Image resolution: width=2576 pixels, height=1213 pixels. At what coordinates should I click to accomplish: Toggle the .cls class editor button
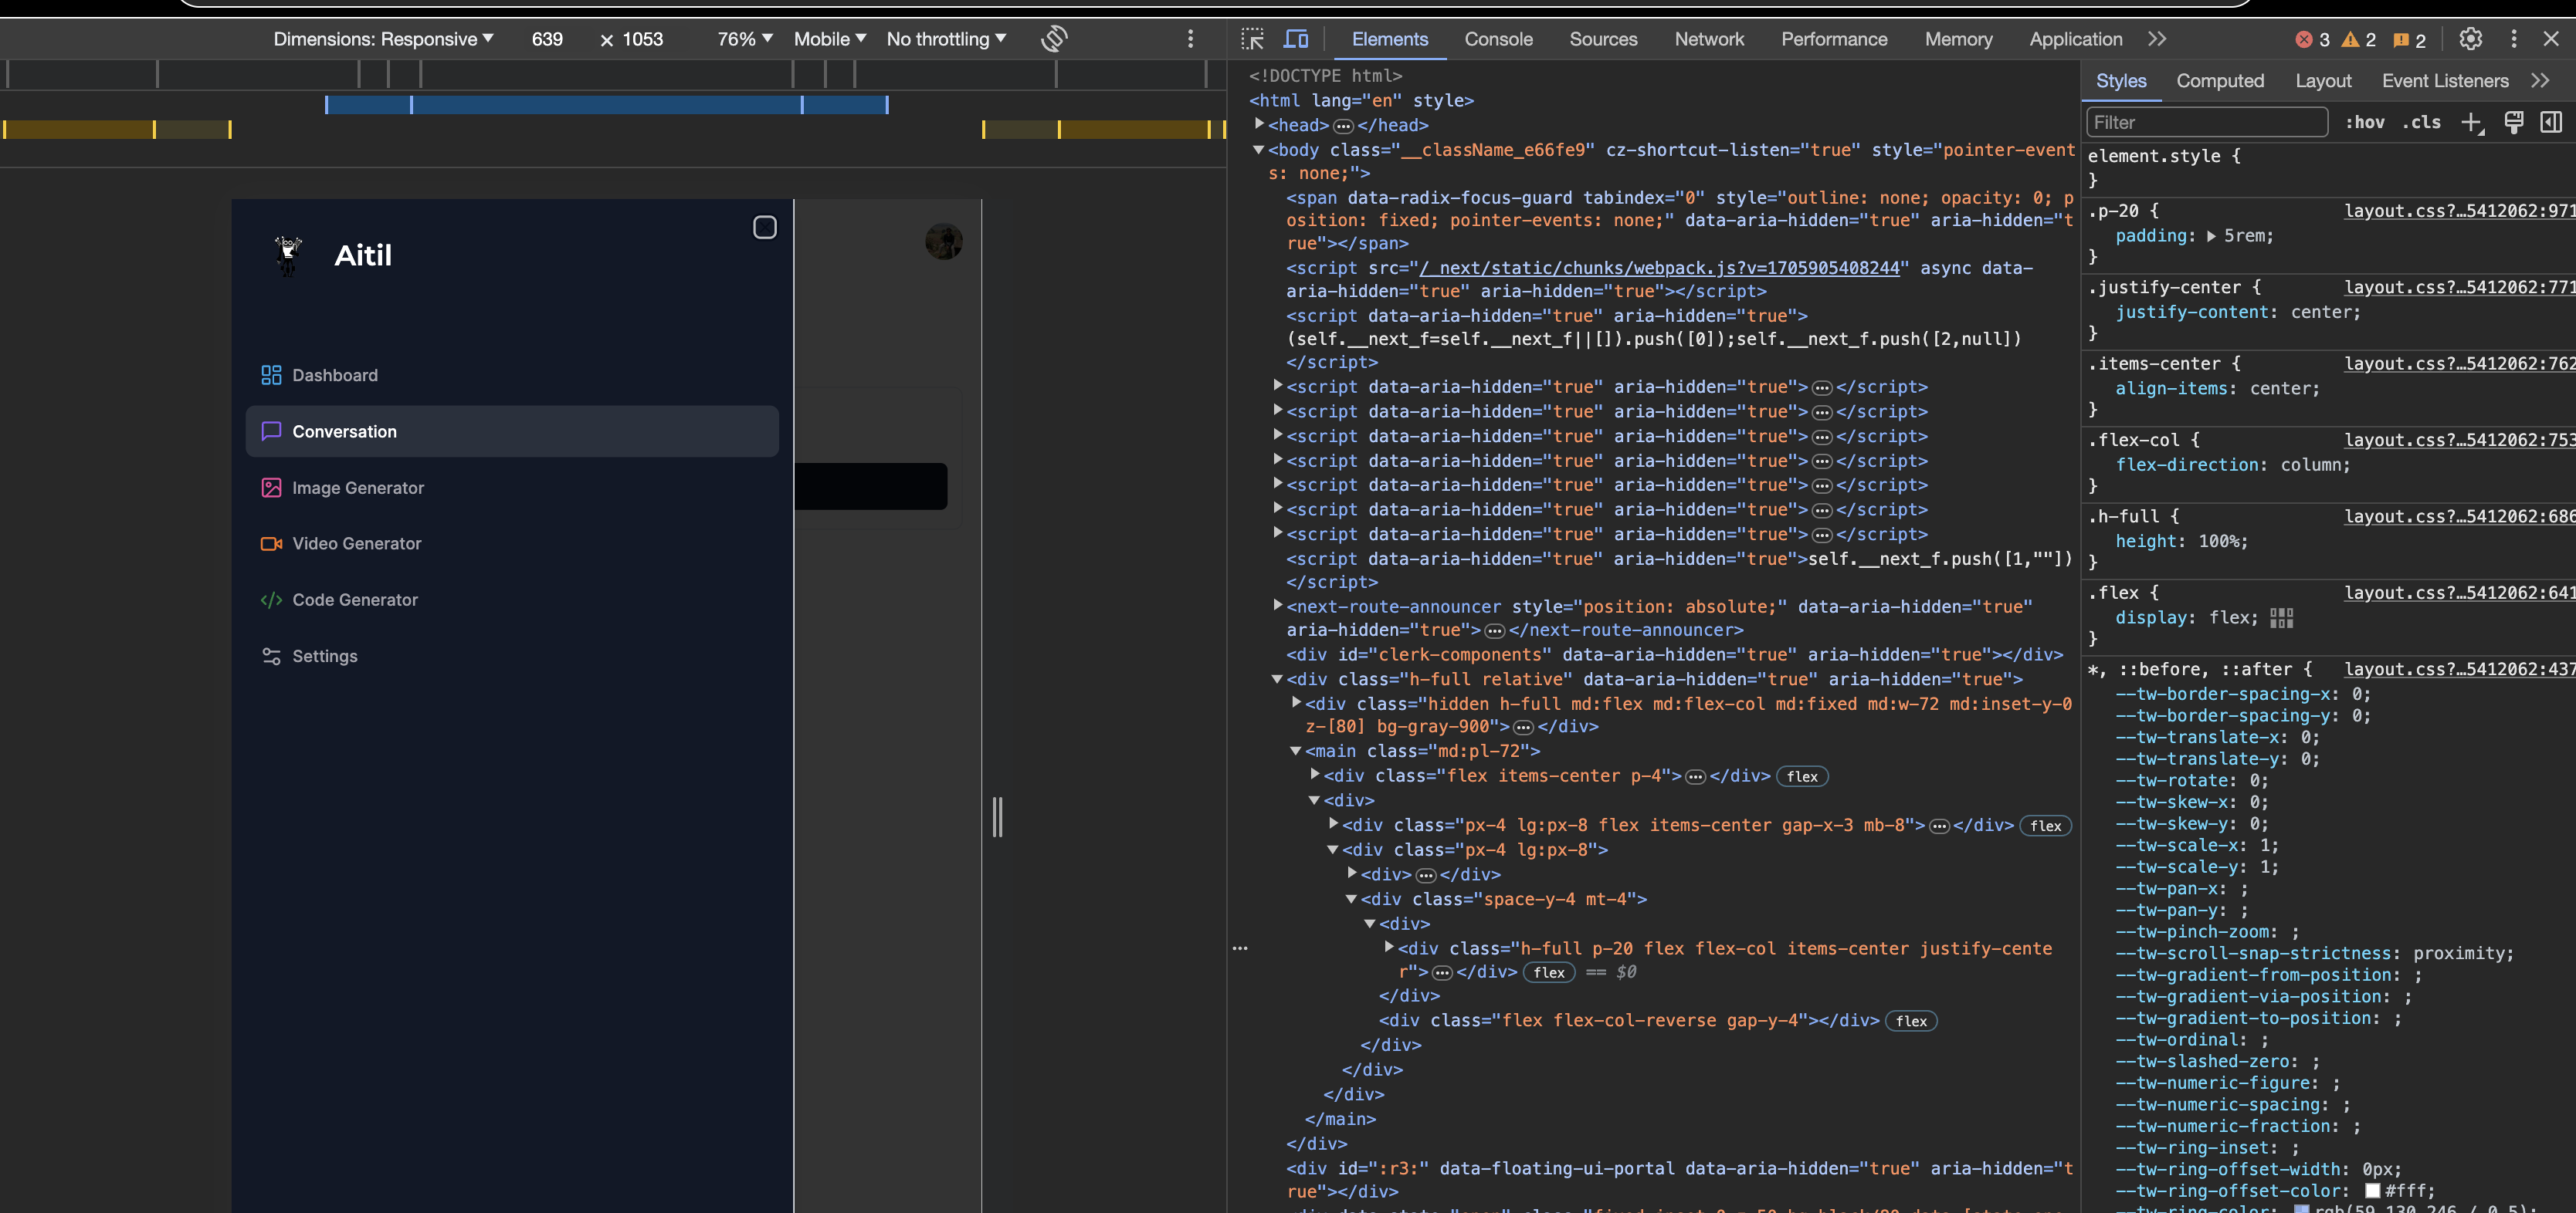pyautogui.click(x=2421, y=122)
